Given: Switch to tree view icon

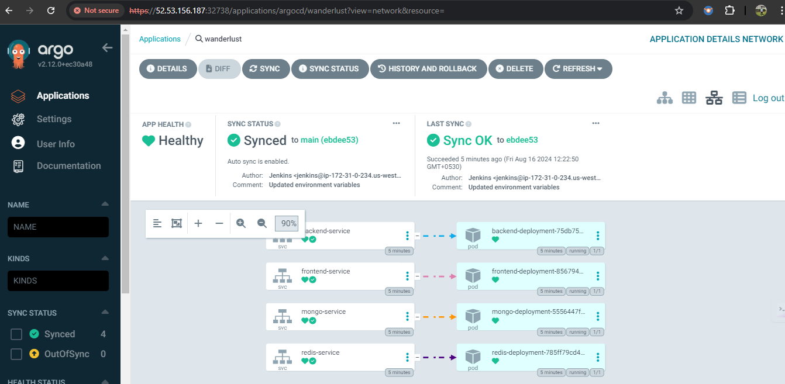Looking at the screenshot, I should pyautogui.click(x=665, y=98).
